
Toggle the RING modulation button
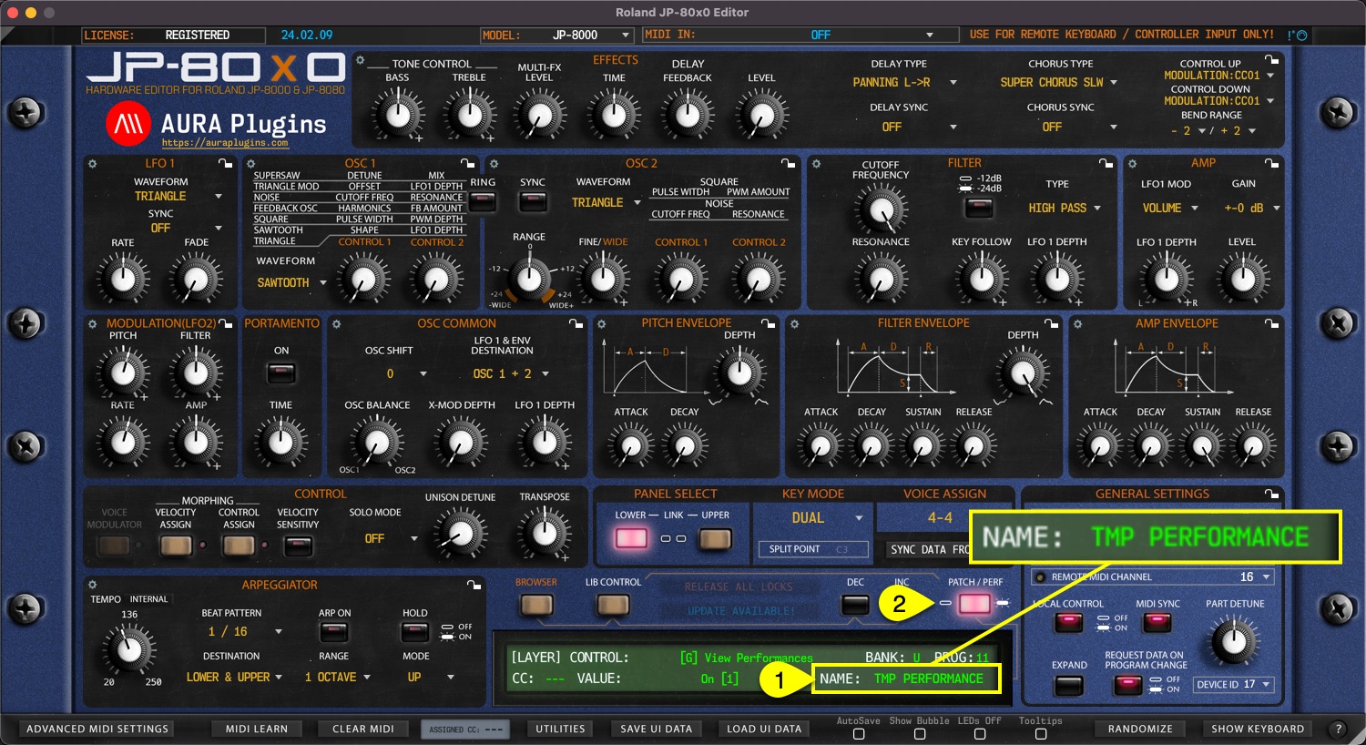tap(483, 200)
